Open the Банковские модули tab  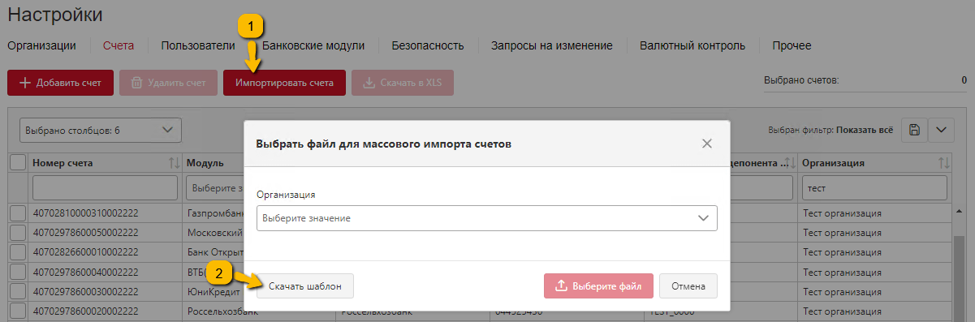(x=313, y=45)
